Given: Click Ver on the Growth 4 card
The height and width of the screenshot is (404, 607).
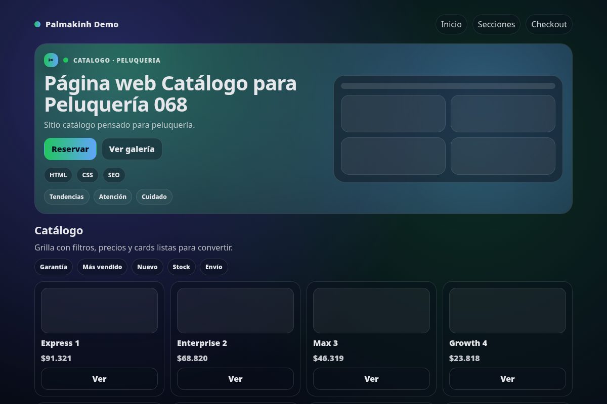Looking at the screenshot, I should point(507,379).
